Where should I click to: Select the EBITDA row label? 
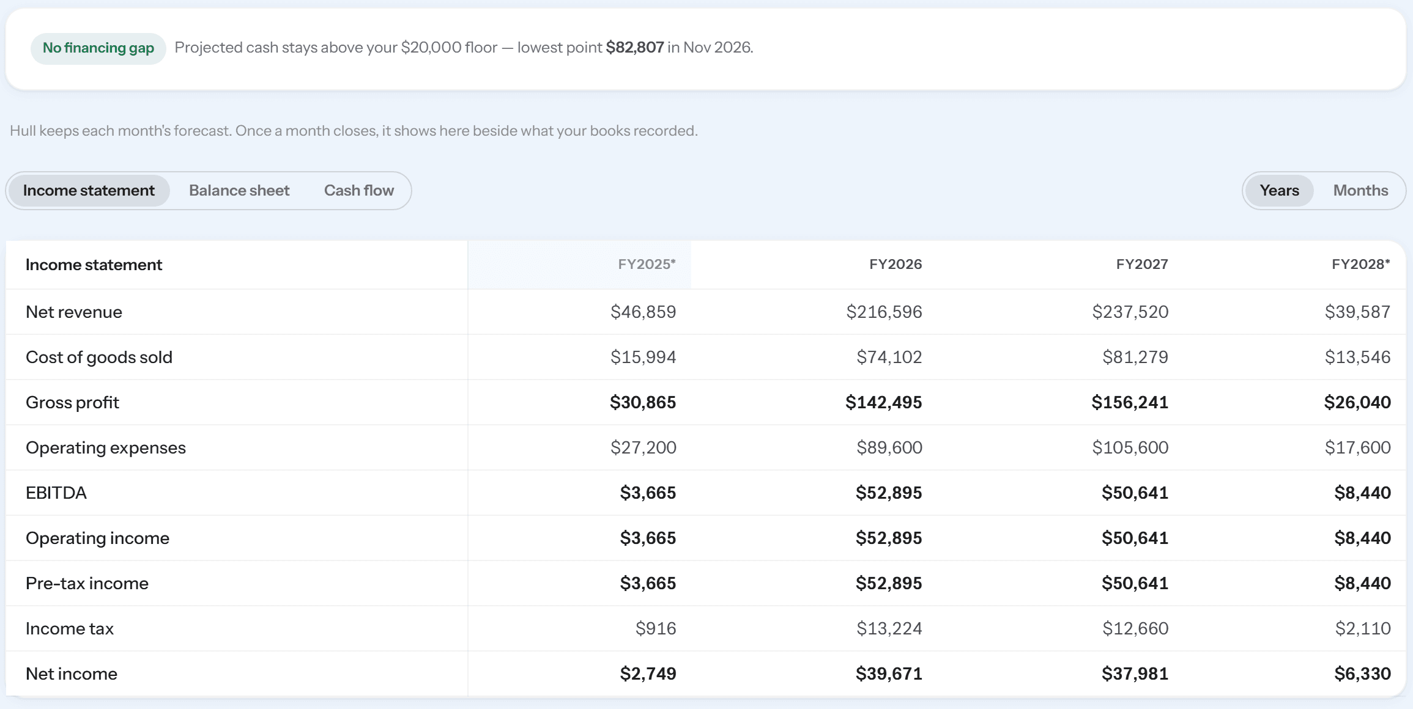(x=56, y=493)
